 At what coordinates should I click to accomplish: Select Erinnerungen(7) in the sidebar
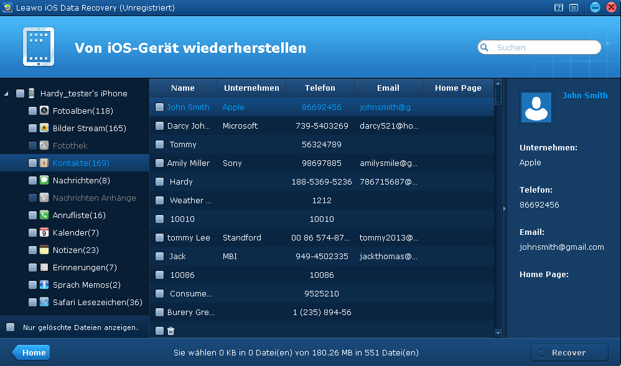75,267
